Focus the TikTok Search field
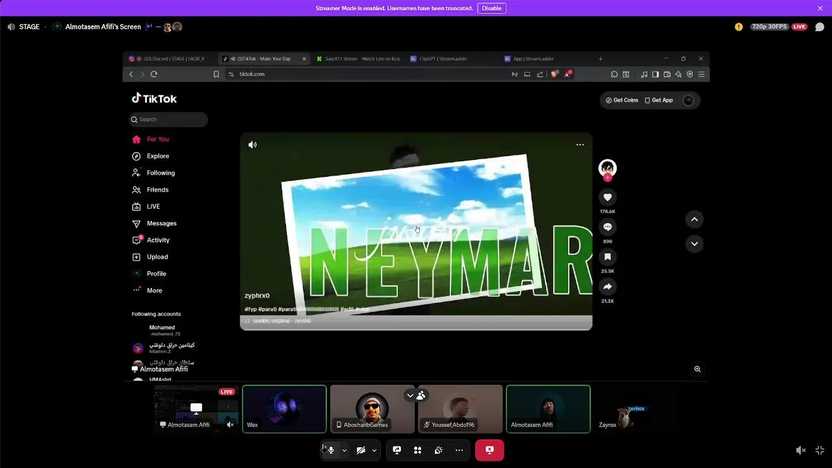 pos(168,119)
